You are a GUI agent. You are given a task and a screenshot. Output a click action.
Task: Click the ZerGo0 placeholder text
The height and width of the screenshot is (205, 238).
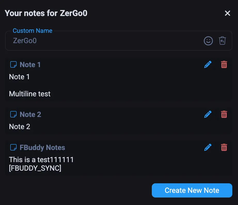point(25,41)
